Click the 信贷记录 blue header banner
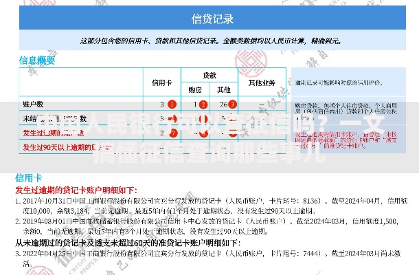Image resolution: width=419 pixels, height=275 pixels. tap(212, 18)
